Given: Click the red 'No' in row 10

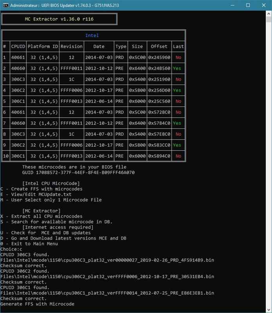Looking at the screenshot, I should (178, 156).
